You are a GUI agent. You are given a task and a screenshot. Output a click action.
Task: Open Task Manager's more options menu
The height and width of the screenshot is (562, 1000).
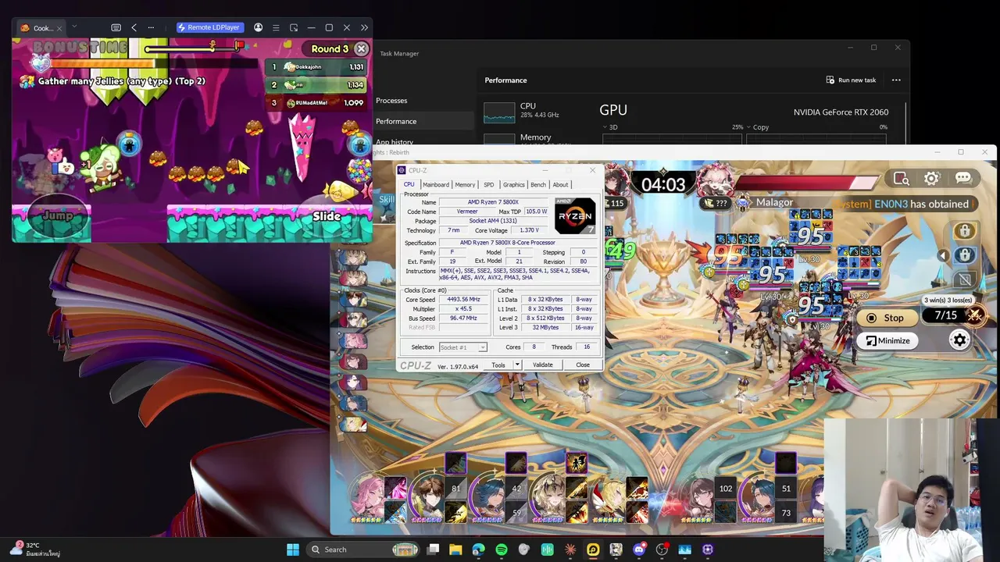pyautogui.click(x=896, y=80)
